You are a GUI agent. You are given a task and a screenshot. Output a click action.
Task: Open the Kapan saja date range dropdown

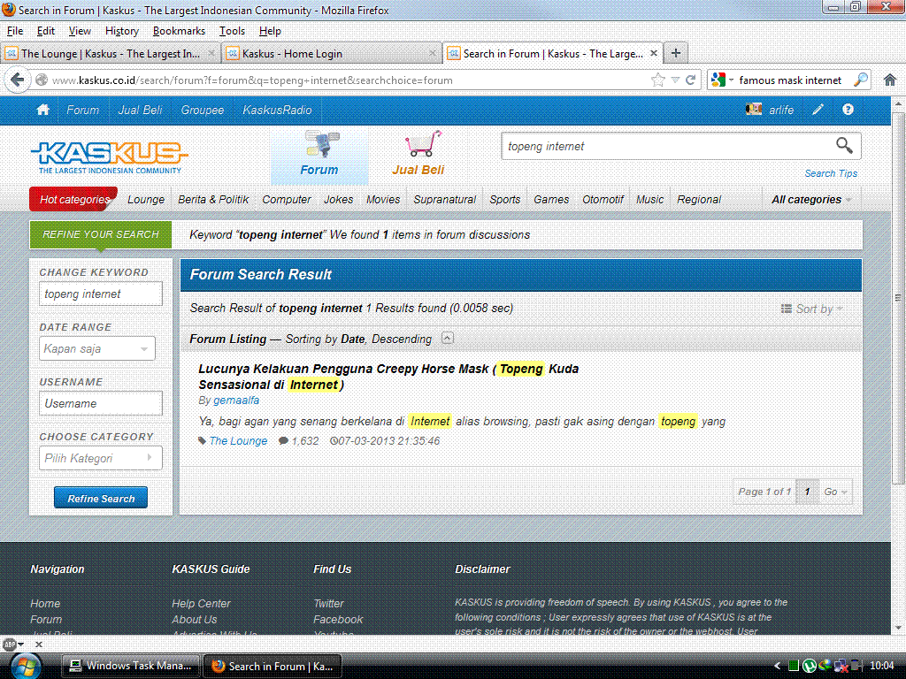pos(97,348)
